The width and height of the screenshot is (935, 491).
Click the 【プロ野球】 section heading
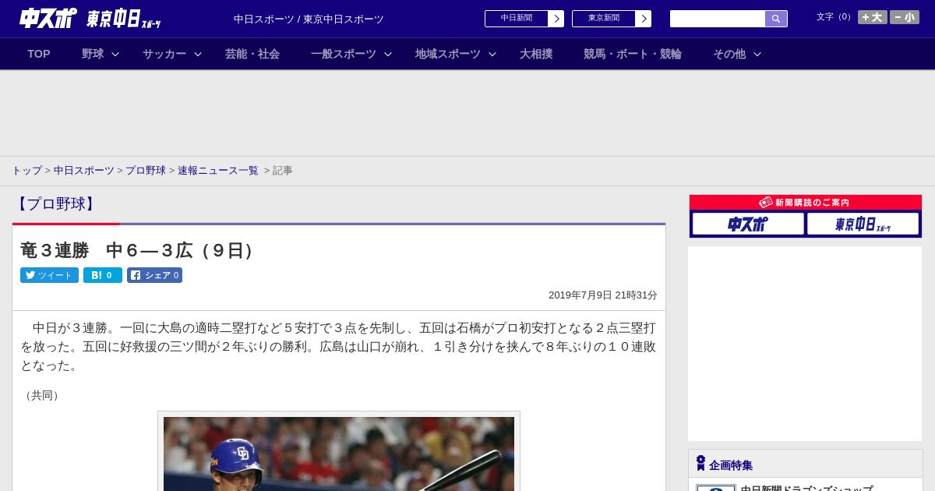(56, 204)
